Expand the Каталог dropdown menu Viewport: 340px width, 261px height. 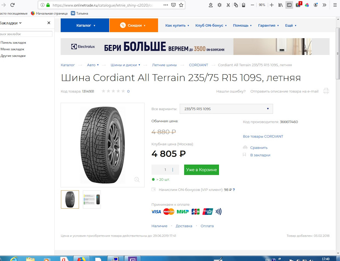pos(85,25)
